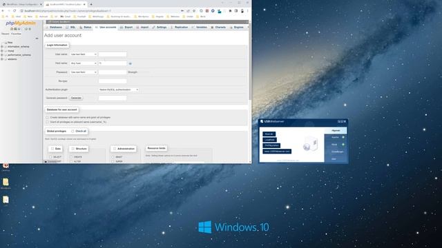Open the Variables tab
442x248 pixels.
pyautogui.click(x=200, y=28)
